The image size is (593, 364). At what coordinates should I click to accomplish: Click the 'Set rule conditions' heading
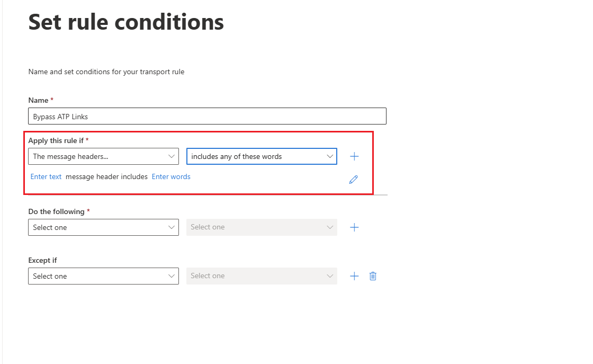pos(126,22)
